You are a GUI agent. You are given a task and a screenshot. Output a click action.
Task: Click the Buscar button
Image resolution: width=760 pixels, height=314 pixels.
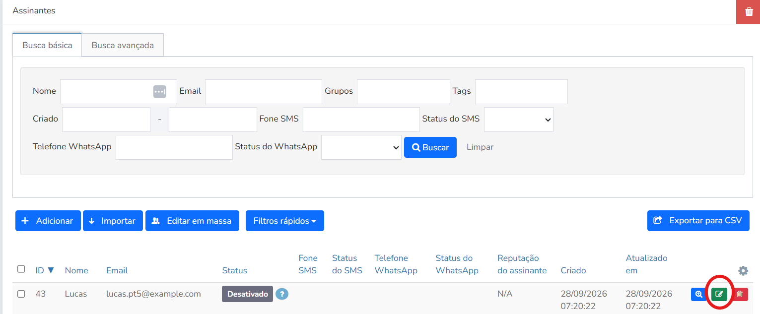[x=430, y=147]
